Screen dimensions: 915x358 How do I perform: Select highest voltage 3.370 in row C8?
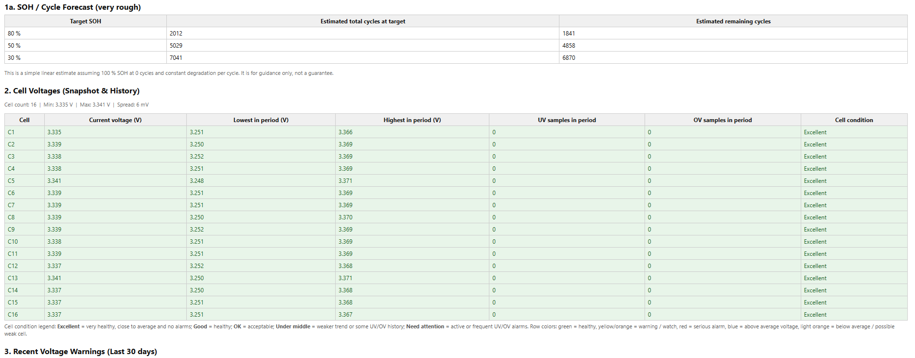pos(412,217)
